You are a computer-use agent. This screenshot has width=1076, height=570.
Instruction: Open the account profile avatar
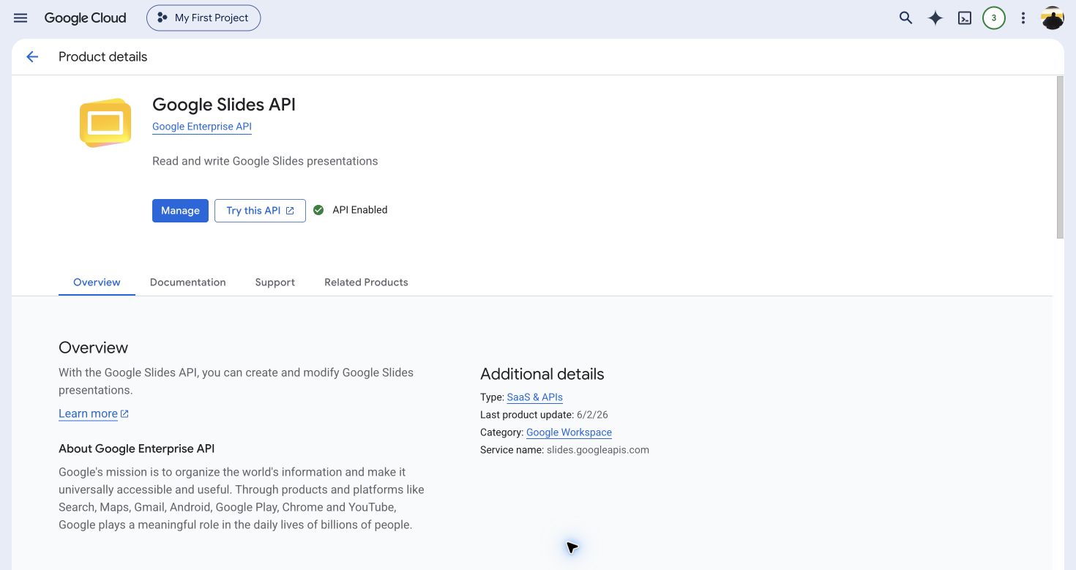(1053, 18)
